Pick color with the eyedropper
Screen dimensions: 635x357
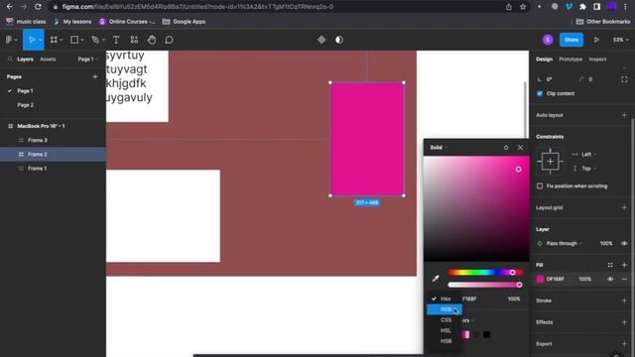click(x=436, y=278)
